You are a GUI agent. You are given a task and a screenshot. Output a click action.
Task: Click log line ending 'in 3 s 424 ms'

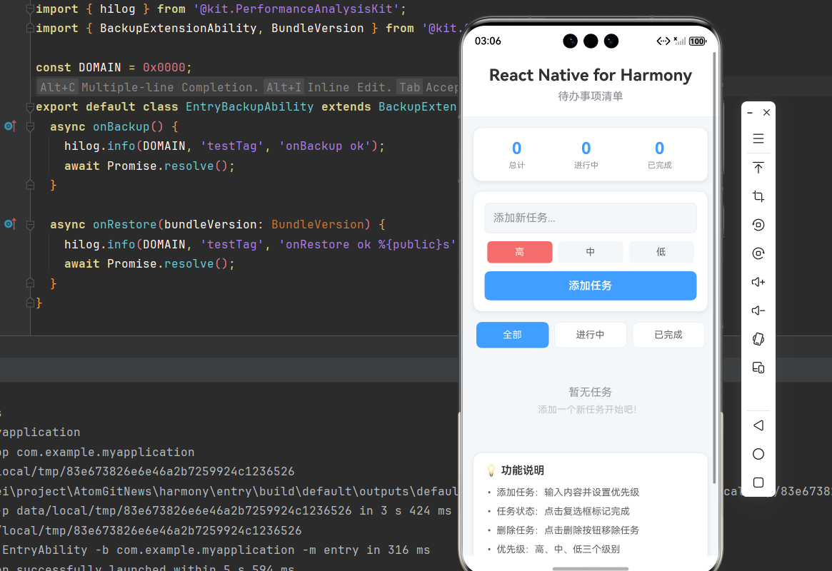coord(226,510)
